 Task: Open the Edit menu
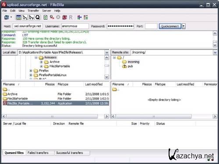(13, 11)
